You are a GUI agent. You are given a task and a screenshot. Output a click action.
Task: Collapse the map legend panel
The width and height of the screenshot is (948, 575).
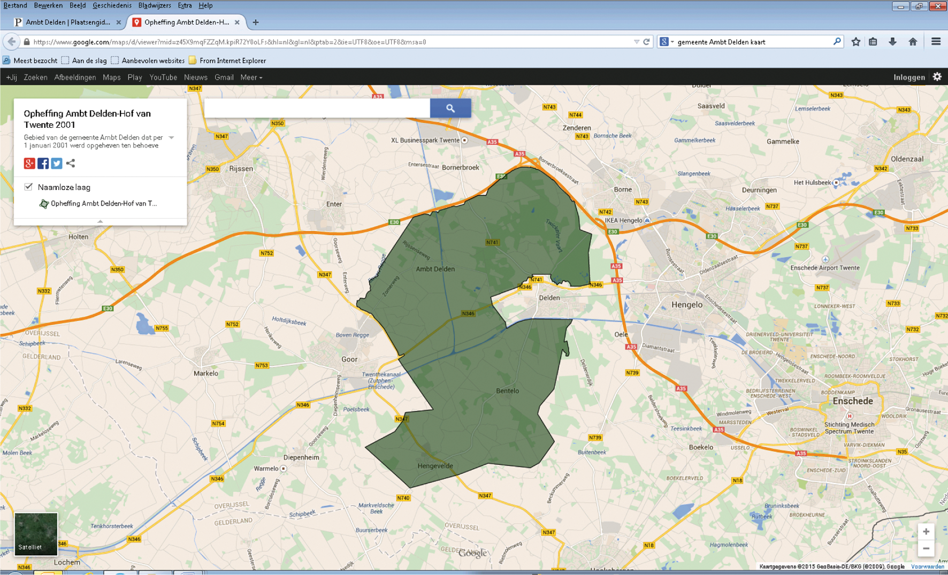(x=100, y=221)
